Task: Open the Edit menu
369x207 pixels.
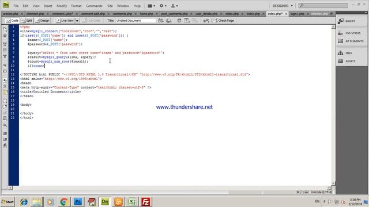Action: coord(25,6)
